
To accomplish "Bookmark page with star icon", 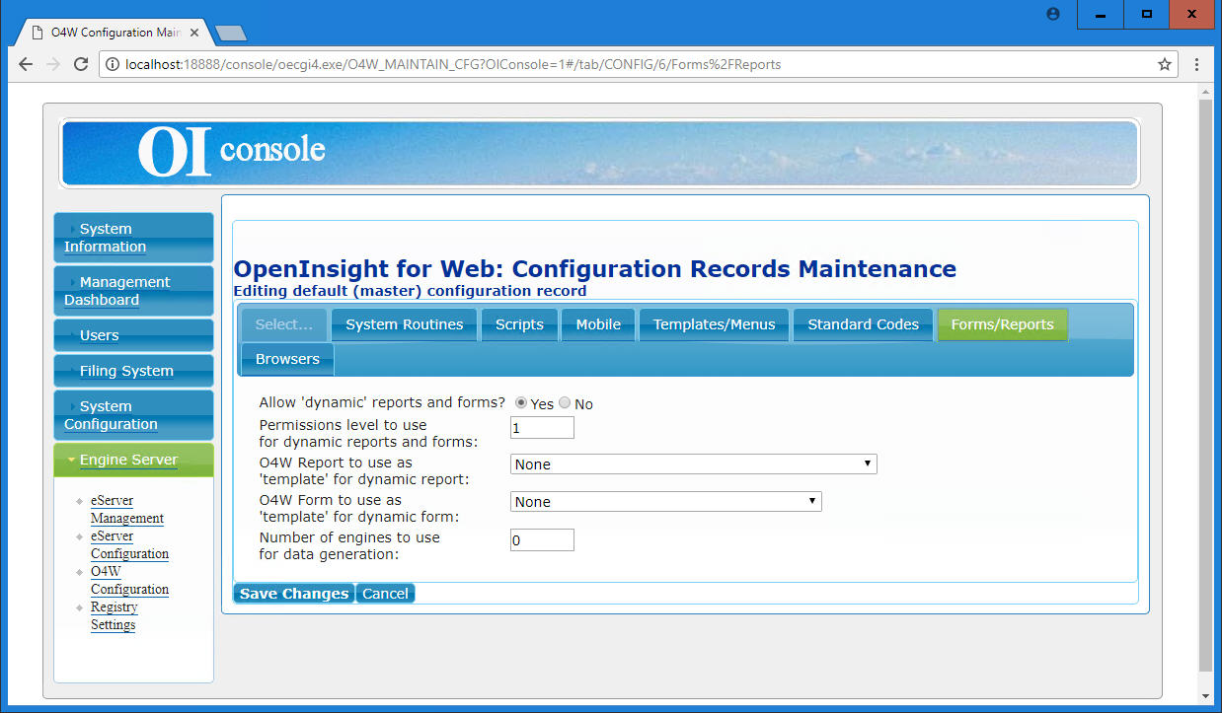I will (x=1165, y=64).
